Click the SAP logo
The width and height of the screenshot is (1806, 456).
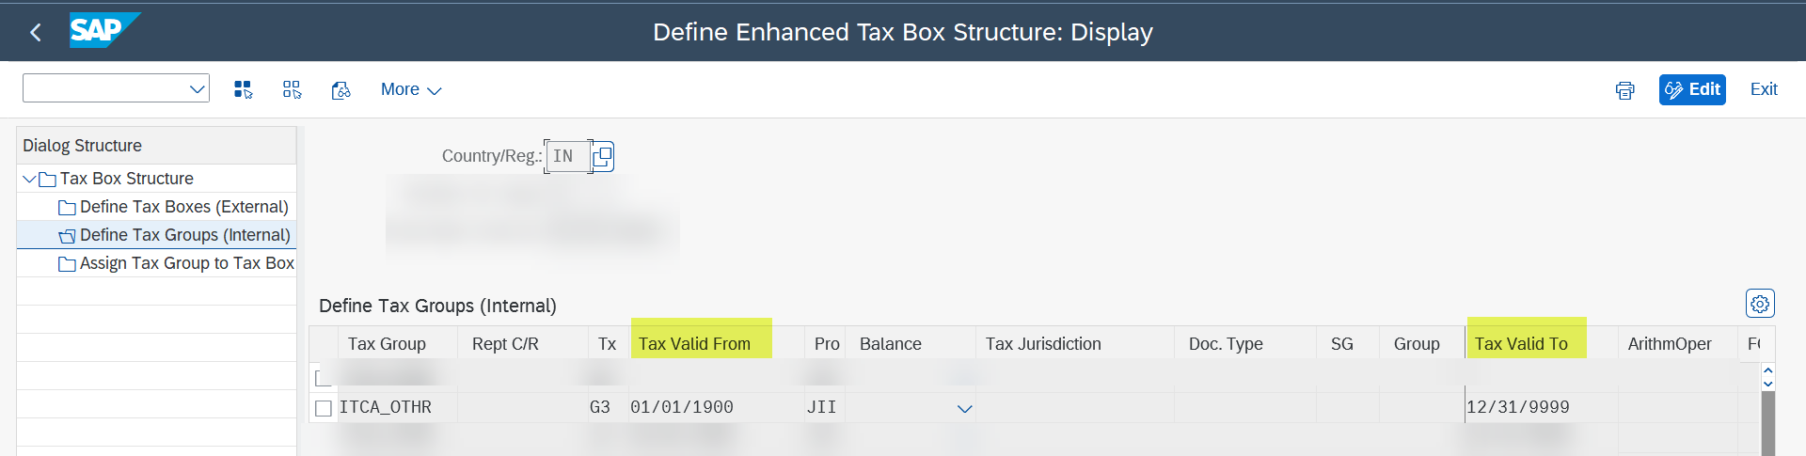(x=104, y=31)
